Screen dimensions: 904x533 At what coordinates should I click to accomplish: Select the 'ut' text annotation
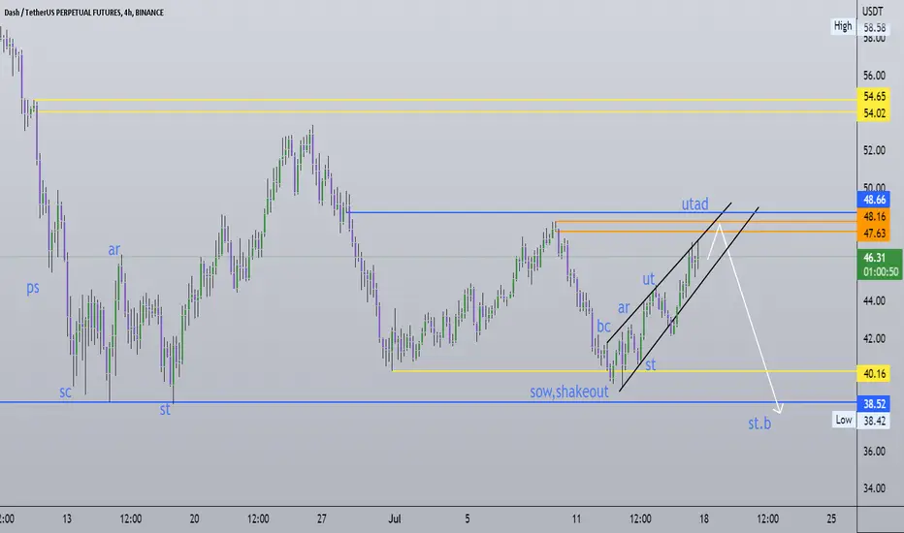(649, 279)
